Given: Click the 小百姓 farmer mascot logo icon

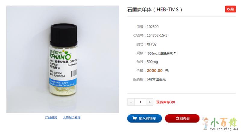Looking at the screenshot, I should coord(205,124).
